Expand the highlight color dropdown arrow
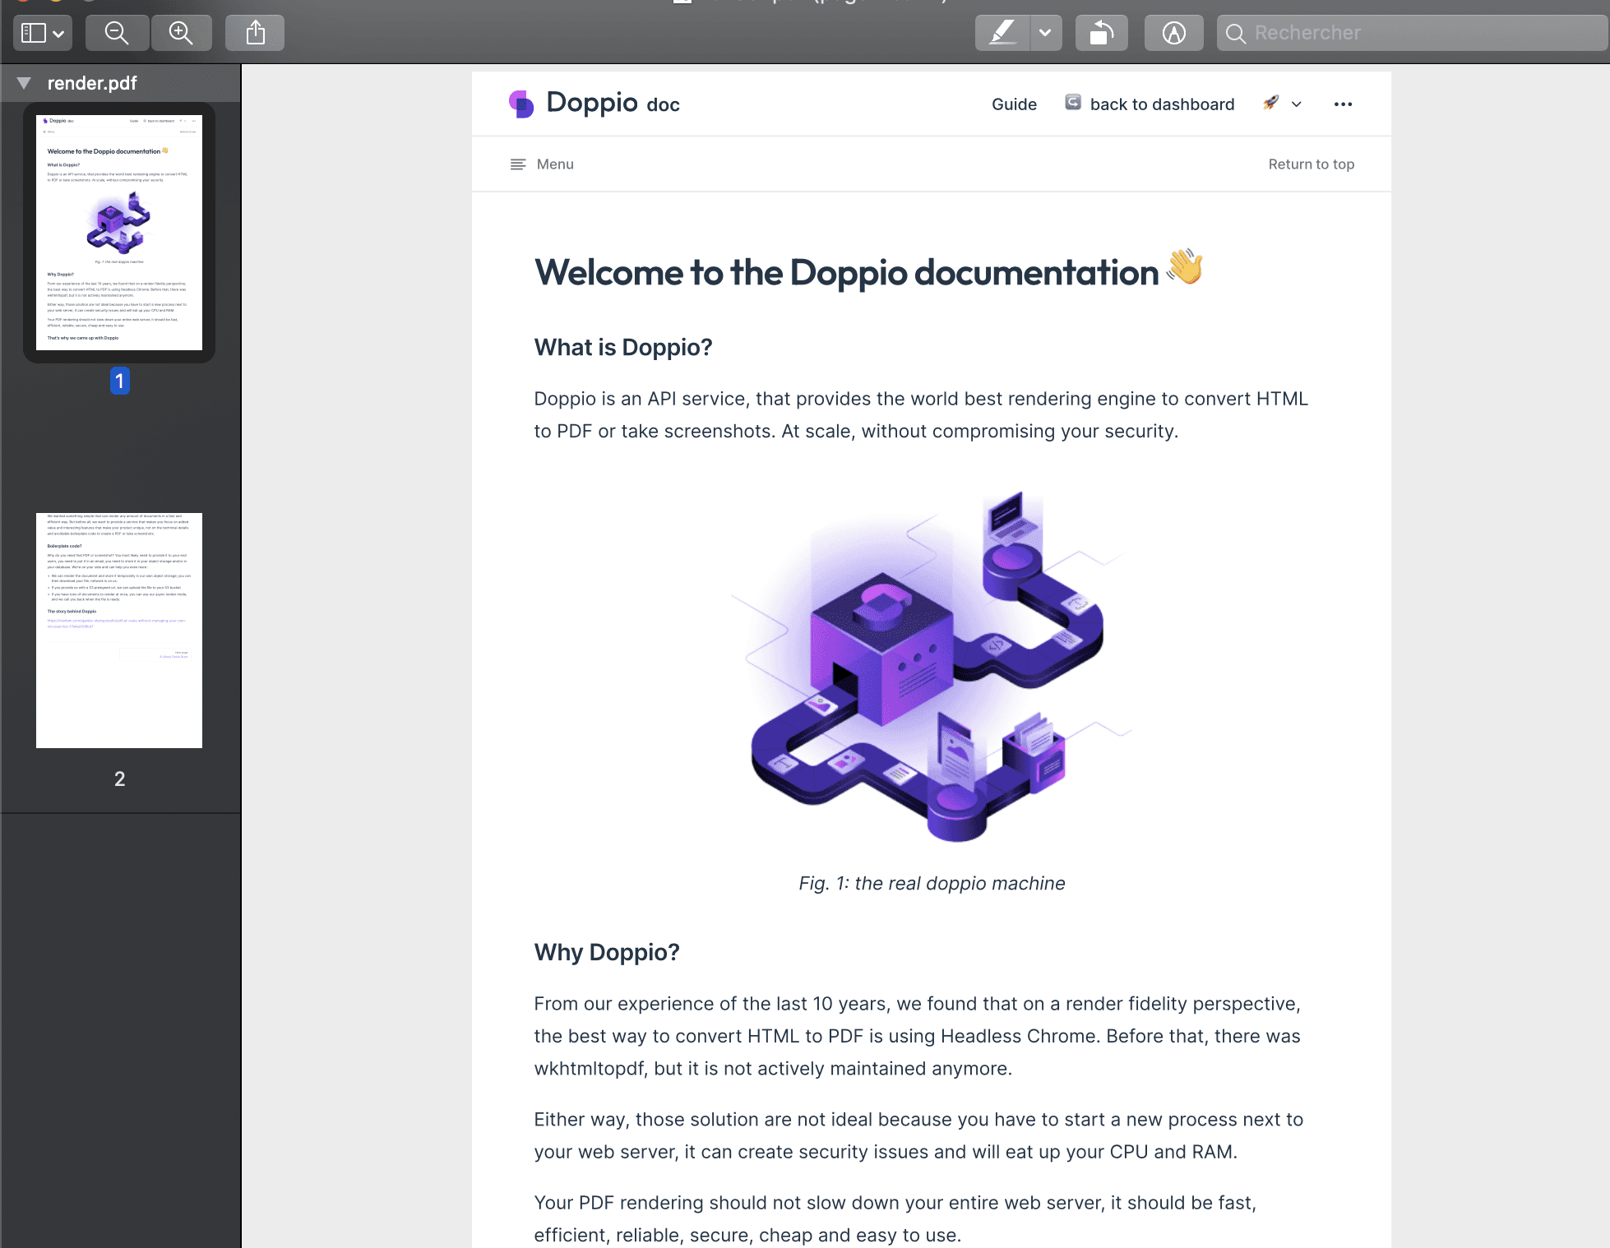 coord(1046,33)
